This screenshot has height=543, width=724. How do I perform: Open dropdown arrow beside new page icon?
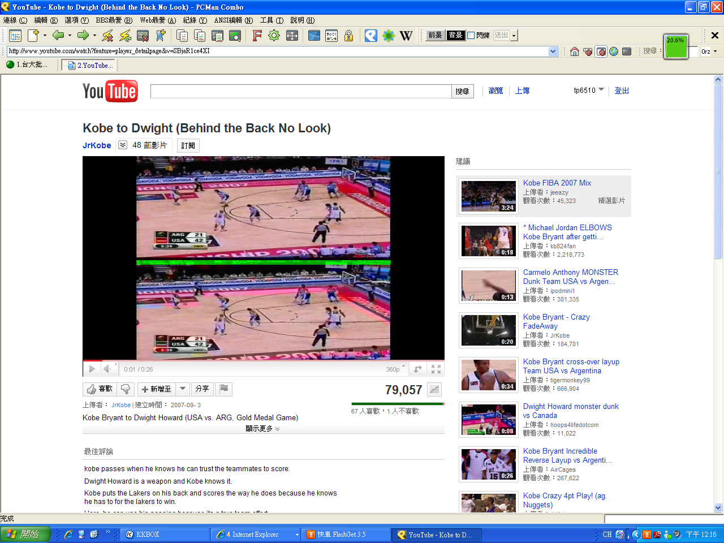coord(45,36)
